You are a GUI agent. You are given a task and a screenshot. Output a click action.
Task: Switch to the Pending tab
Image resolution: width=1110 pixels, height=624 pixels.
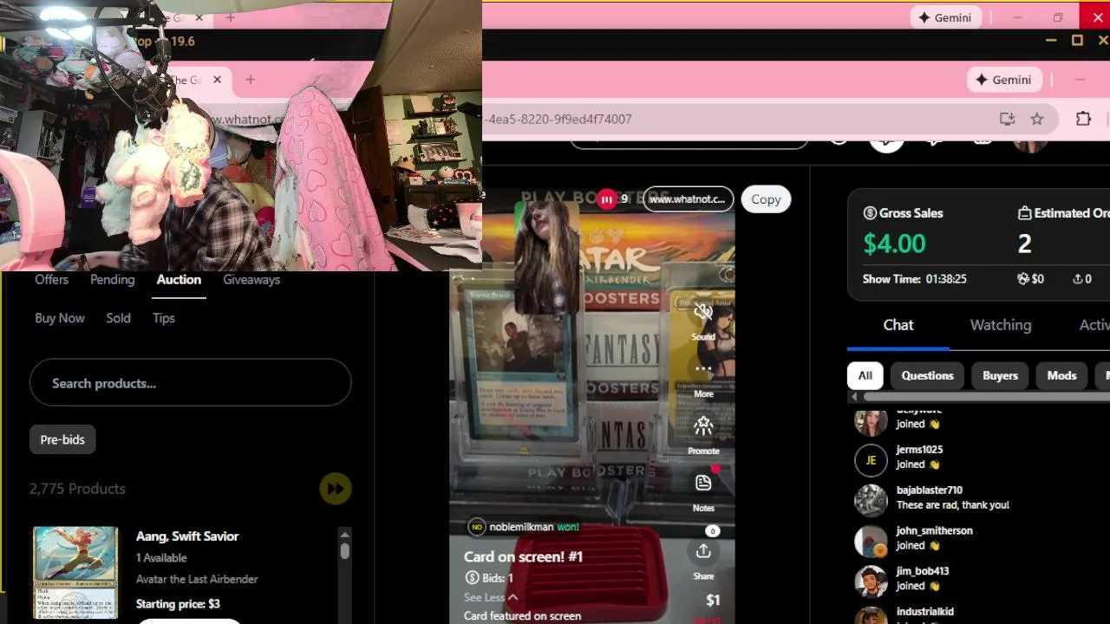point(112,279)
